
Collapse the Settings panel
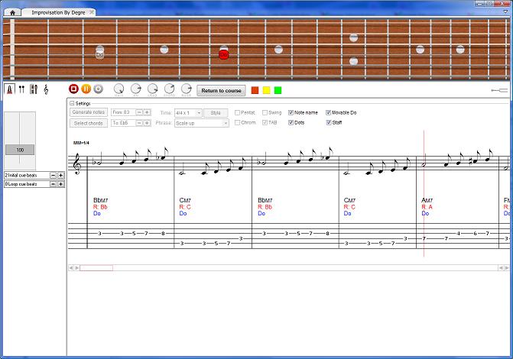72,103
